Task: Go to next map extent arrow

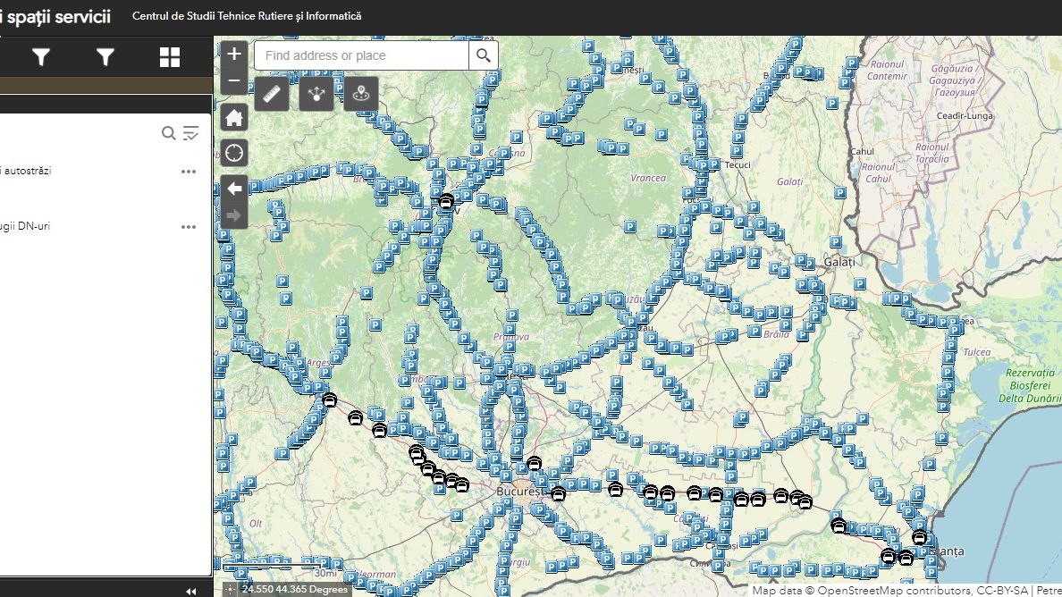Action: point(233,215)
